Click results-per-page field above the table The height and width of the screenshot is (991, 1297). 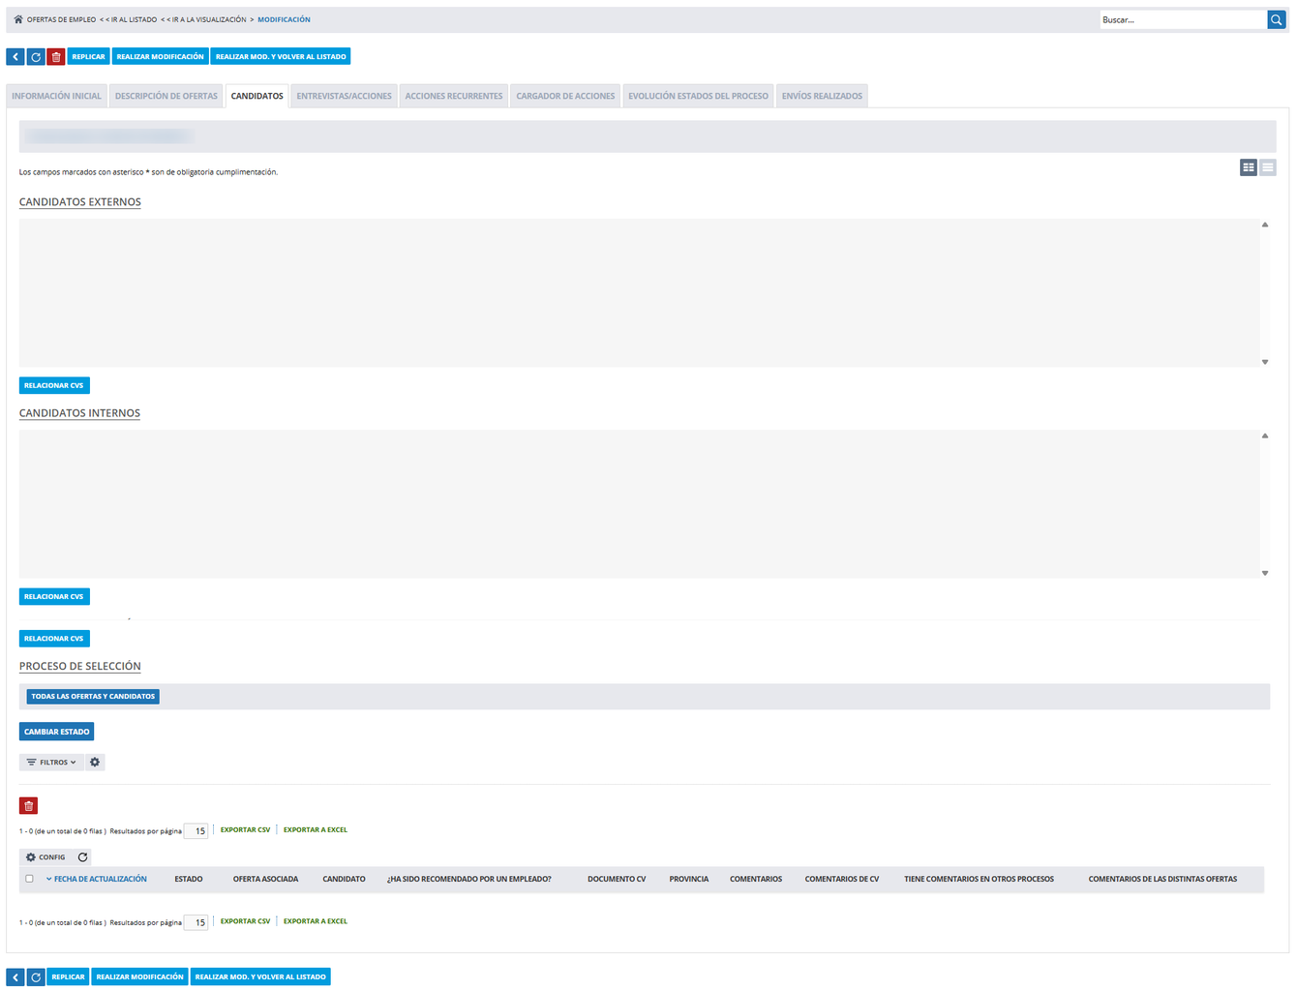(x=196, y=831)
